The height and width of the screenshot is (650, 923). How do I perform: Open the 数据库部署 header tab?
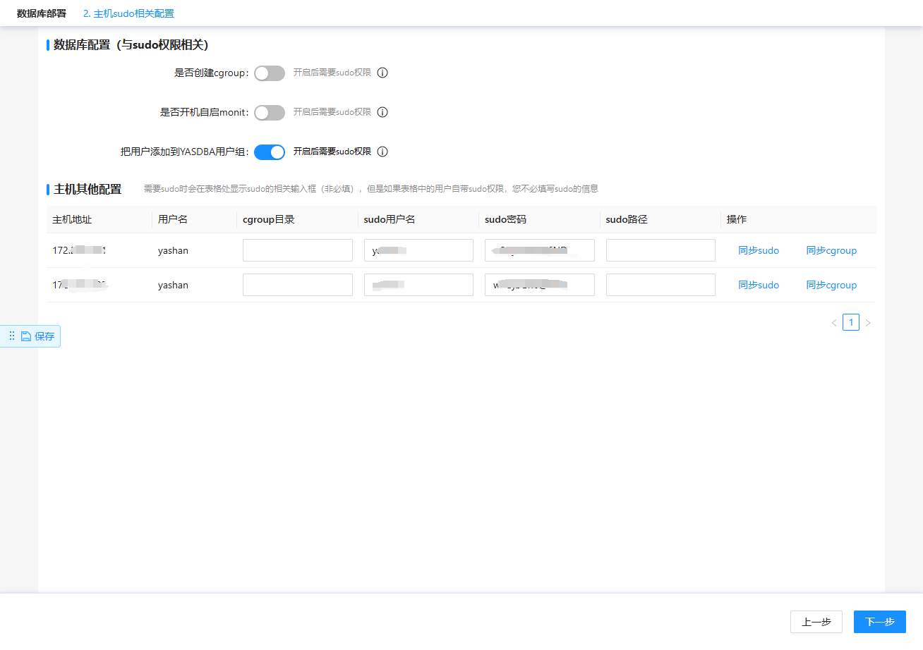point(42,13)
